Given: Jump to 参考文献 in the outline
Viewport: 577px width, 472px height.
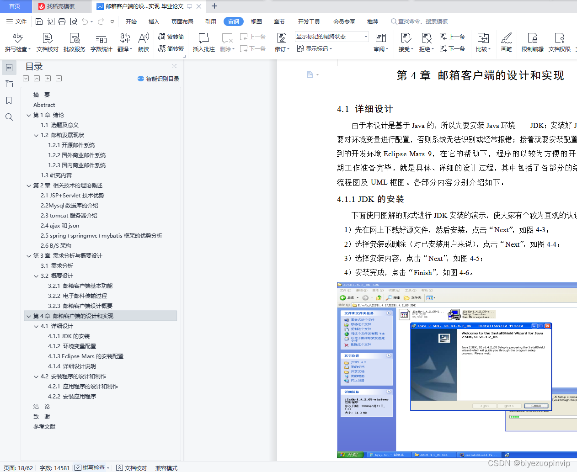Looking at the screenshot, I should point(44,427).
